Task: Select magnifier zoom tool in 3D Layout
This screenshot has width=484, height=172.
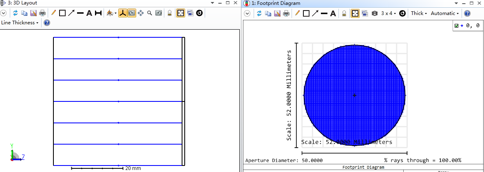Action: pos(150,13)
